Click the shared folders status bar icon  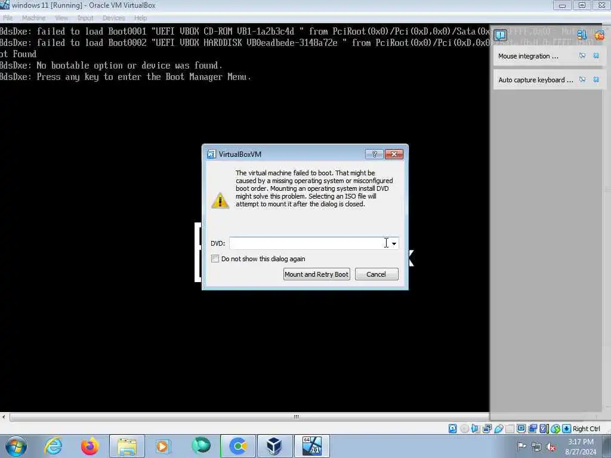(x=510, y=428)
